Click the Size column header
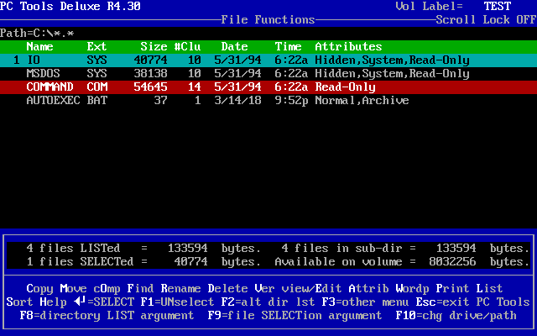The height and width of the screenshot is (336, 537). [x=154, y=47]
